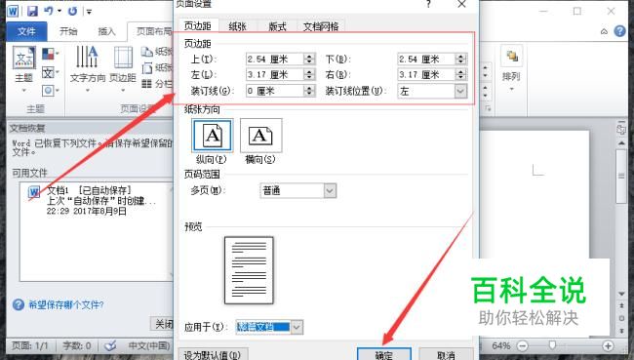
Task: Click the next page browse arrow
Action: click(x=621, y=331)
